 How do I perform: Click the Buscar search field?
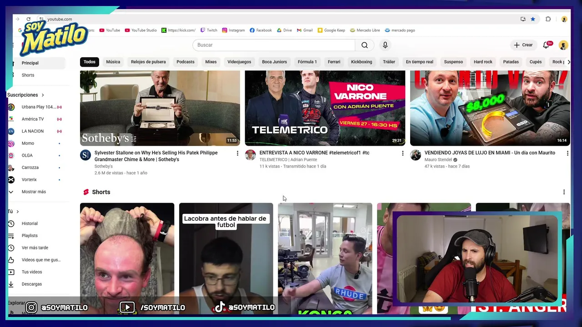click(274, 45)
